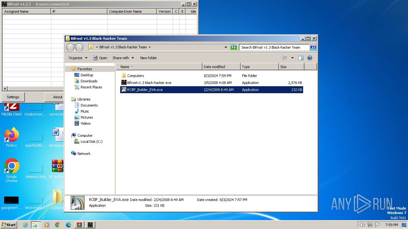Click Computer/User Name column in Bifrost
Screen dimensions: 408x229
click(132, 11)
